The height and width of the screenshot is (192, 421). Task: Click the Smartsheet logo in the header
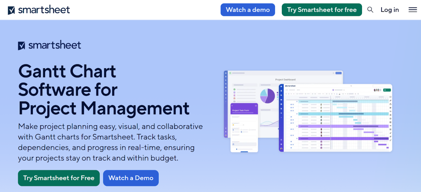pyautogui.click(x=38, y=10)
